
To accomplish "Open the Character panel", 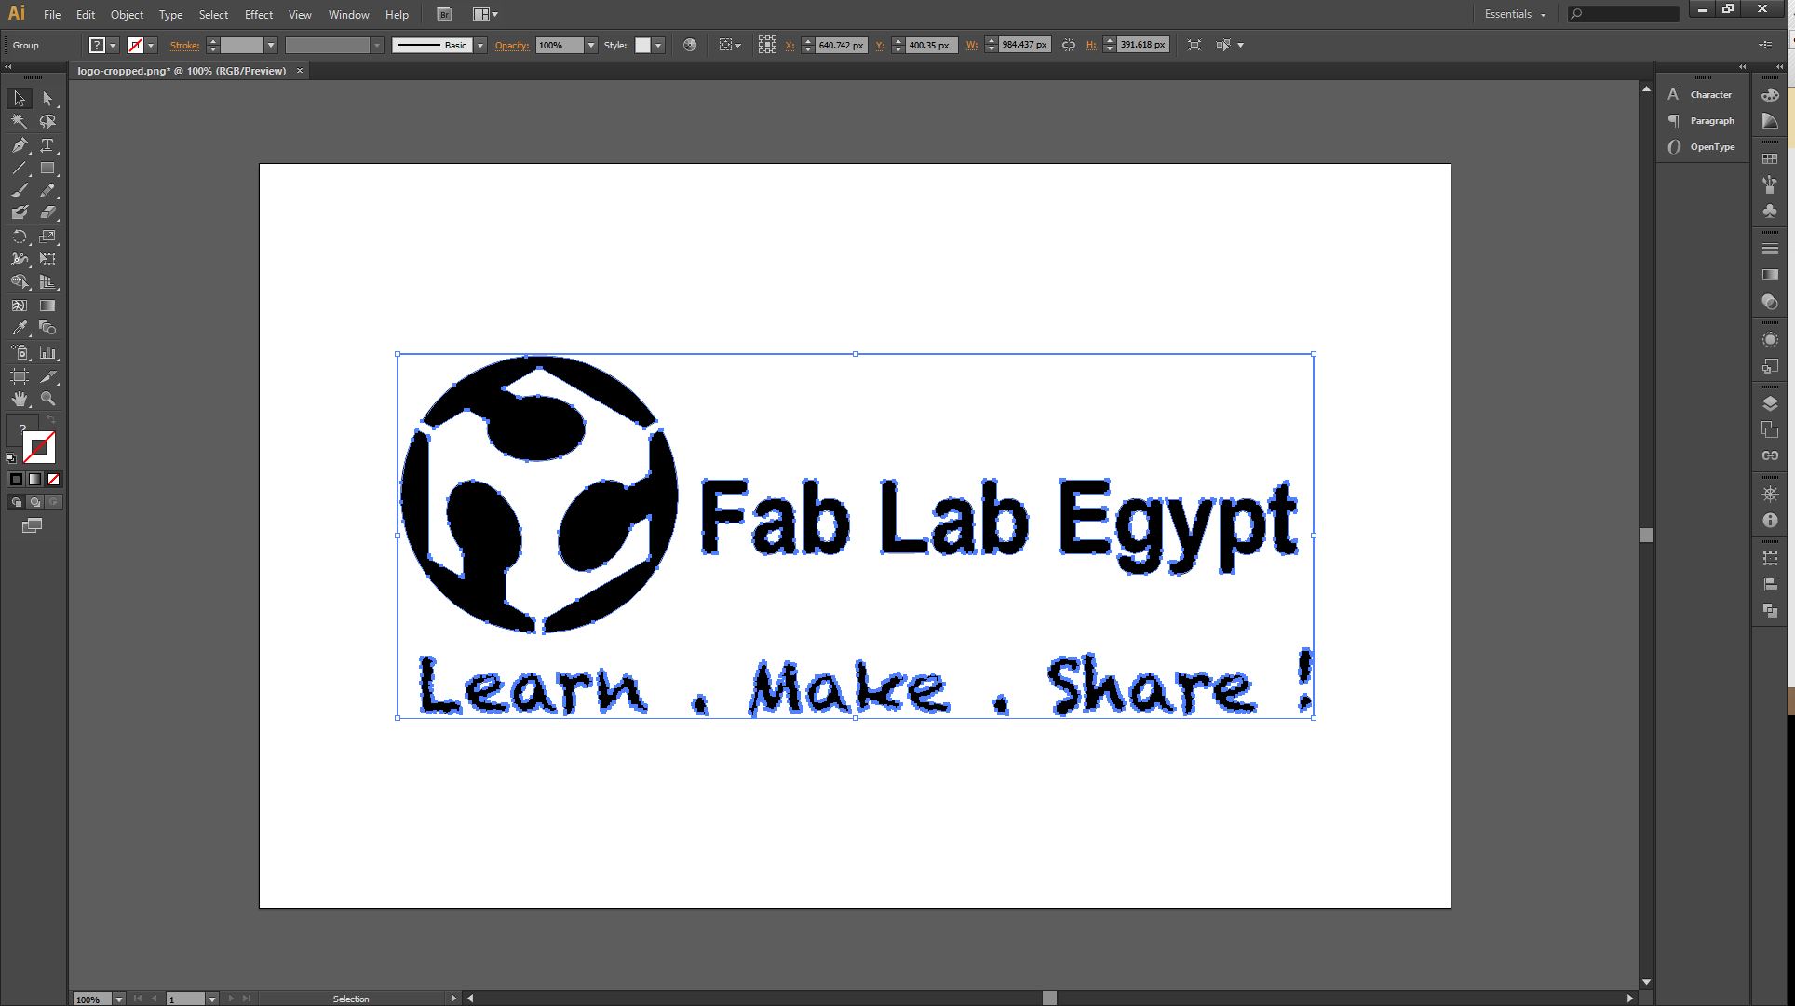I will (x=1702, y=95).
